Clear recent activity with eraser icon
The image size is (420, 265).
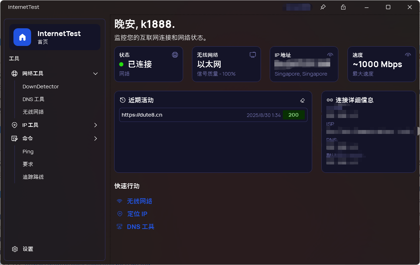pos(302,101)
